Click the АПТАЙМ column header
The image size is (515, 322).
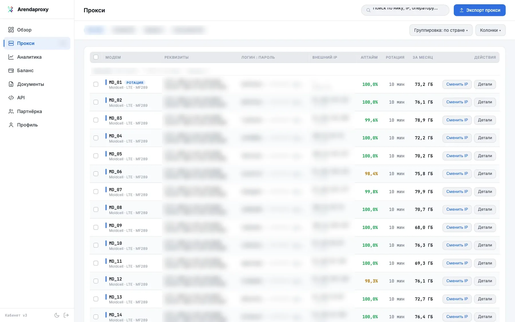click(x=369, y=57)
